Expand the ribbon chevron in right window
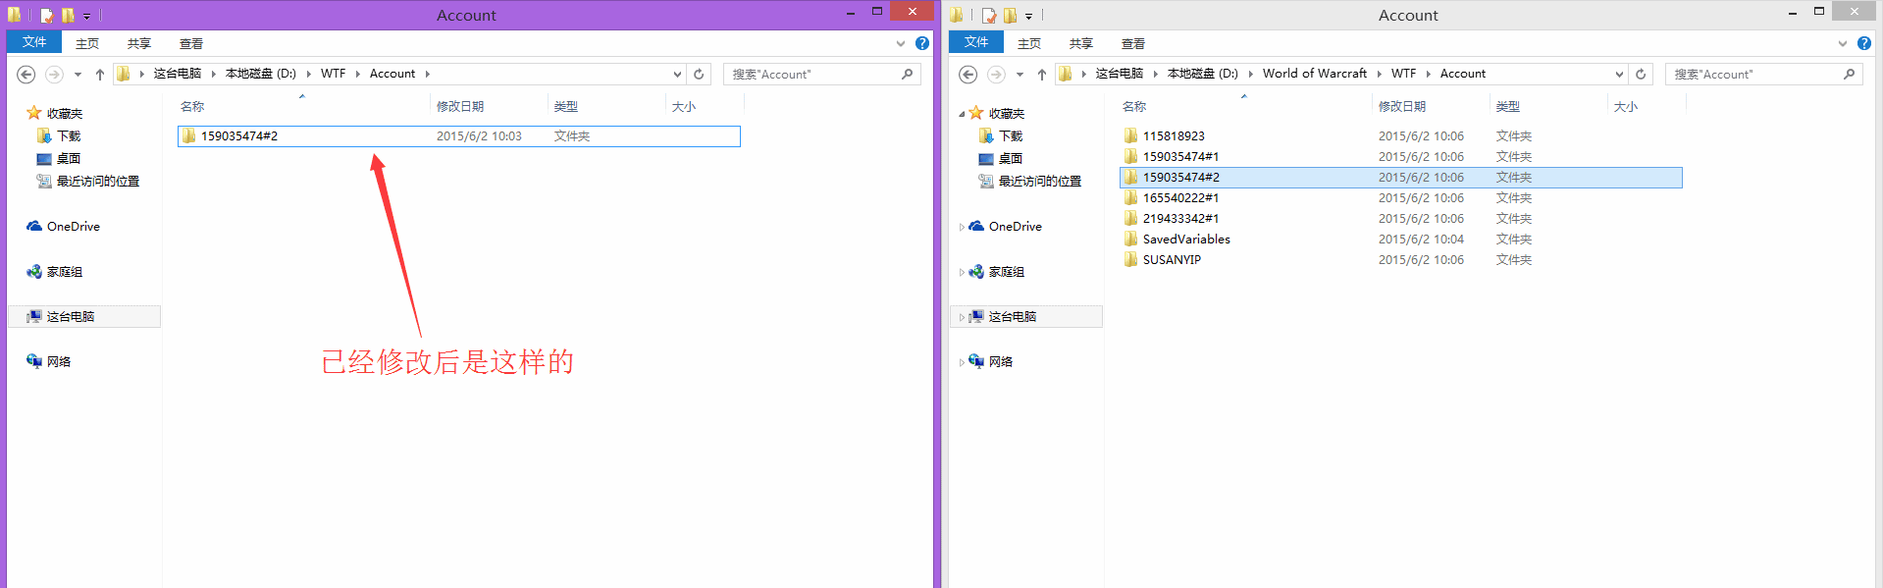1883x588 pixels. (x=1843, y=43)
